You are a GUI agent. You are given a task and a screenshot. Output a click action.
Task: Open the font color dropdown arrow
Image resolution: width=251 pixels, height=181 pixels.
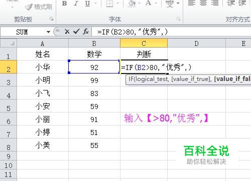pos(156,3)
